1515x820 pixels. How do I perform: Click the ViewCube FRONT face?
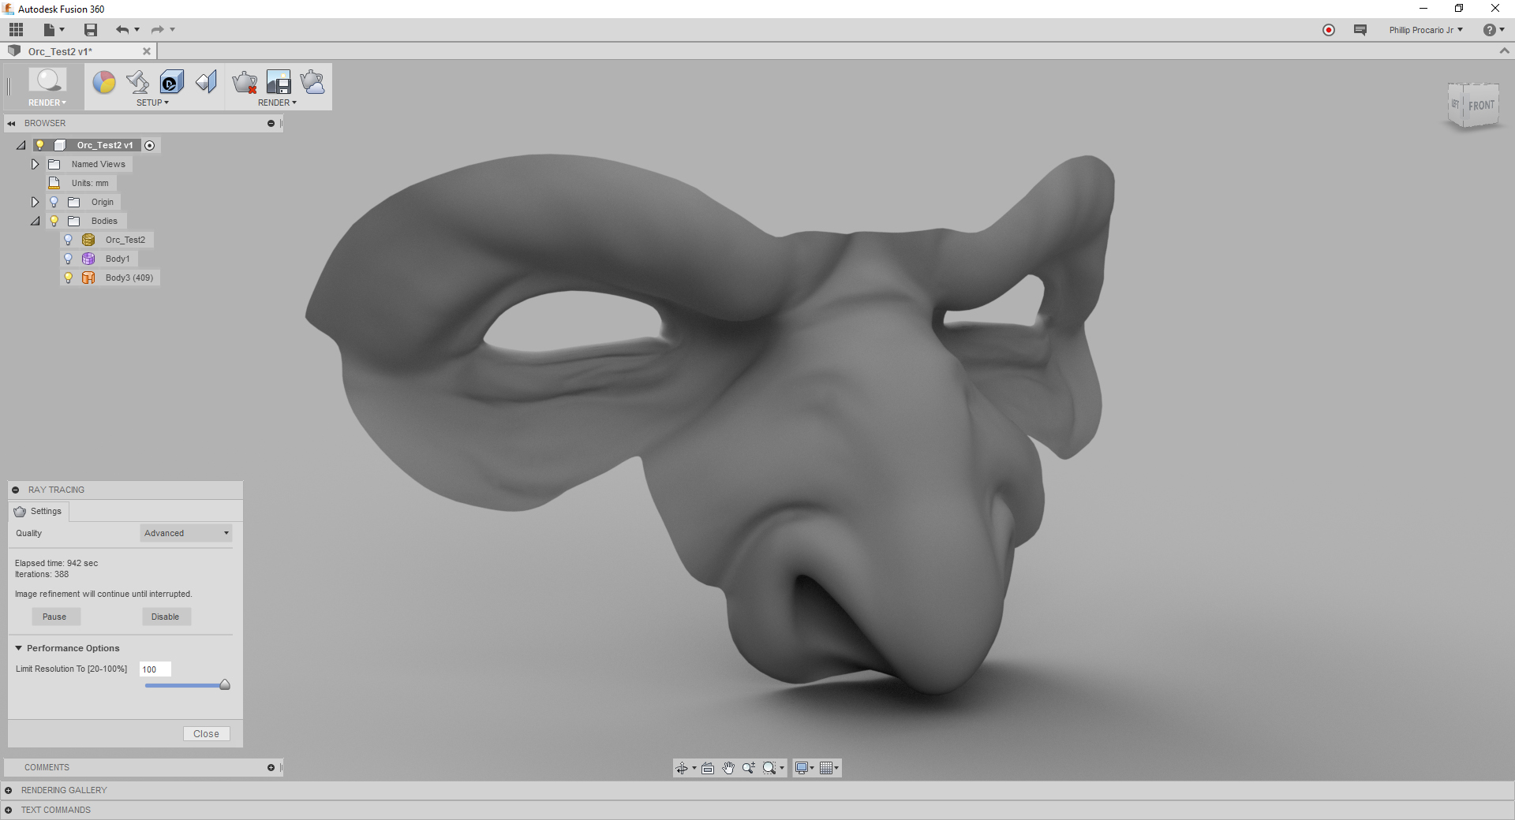coord(1481,106)
